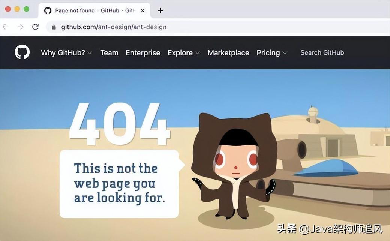Click the hooded Octocat illustration
Screen dimensions: 390x241
click(235, 166)
